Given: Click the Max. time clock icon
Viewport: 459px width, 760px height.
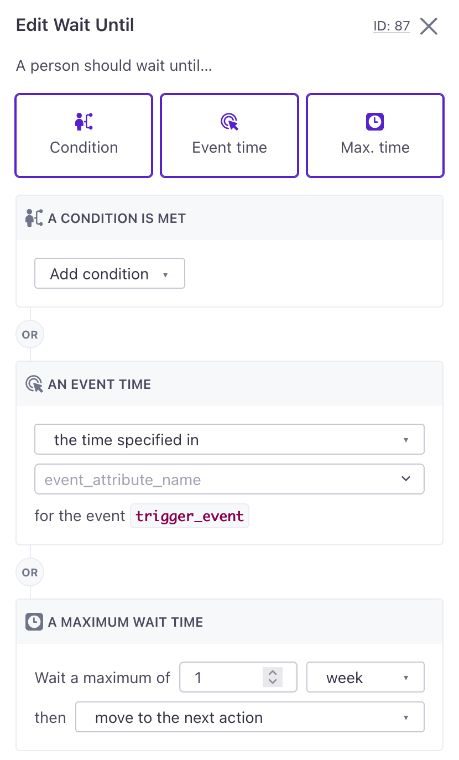Looking at the screenshot, I should 375,121.
